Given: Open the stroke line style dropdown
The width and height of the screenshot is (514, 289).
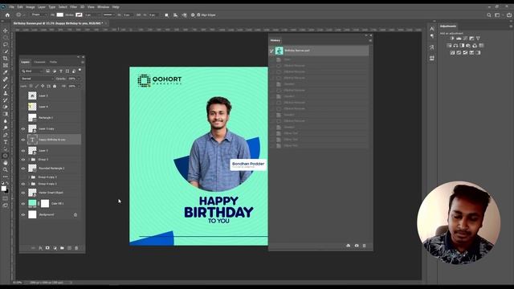Looking at the screenshot, I should tap(108, 14).
